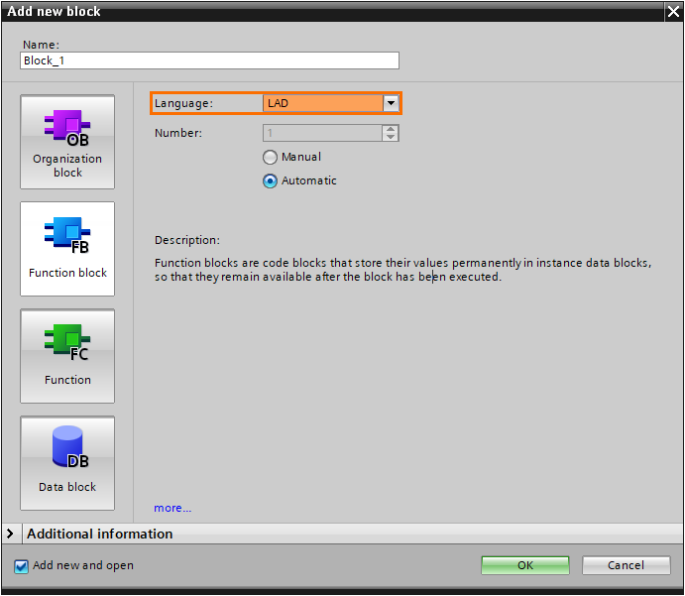Open the Language dropdown arrow
The image size is (685, 596).
(x=391, y=103)
